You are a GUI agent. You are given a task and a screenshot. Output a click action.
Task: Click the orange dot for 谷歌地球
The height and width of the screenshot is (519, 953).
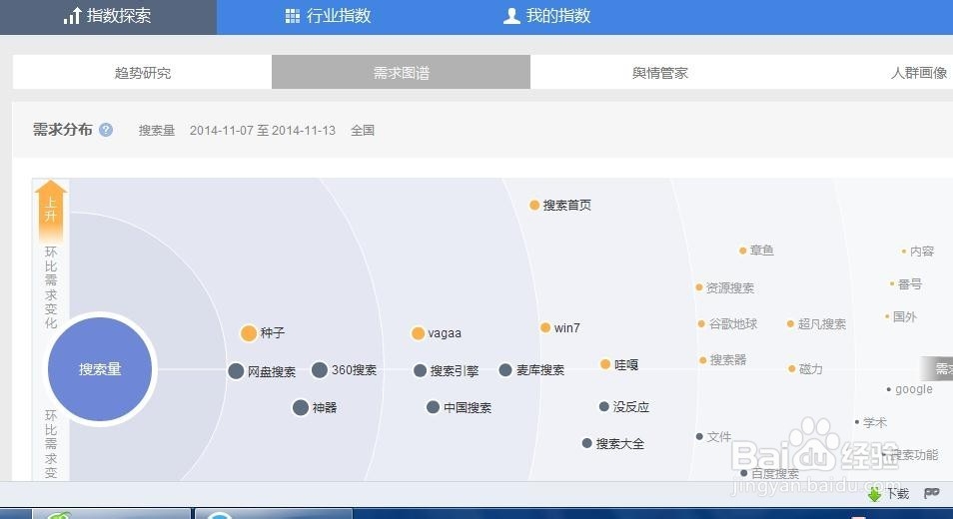point(701,324)
